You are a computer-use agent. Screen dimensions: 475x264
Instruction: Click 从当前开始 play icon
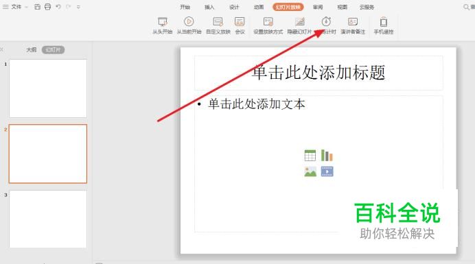189,21
